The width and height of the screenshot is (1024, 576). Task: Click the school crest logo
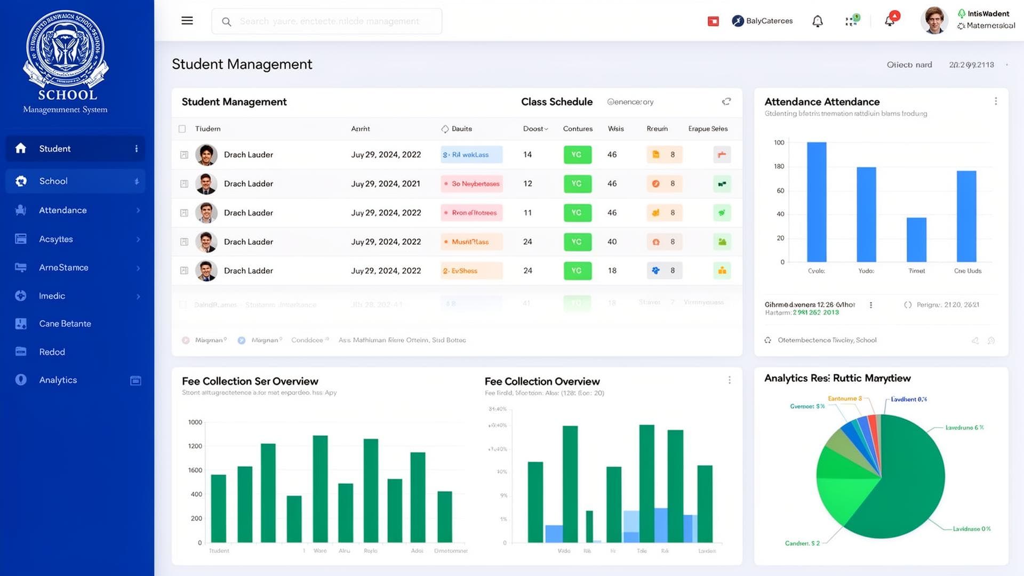pos(66,49)
